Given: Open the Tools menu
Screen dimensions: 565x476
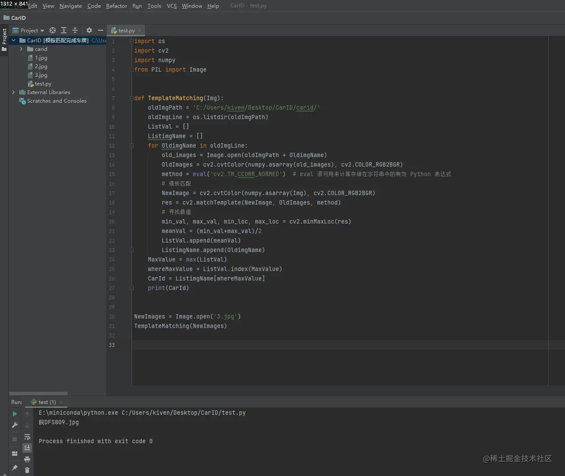Looking at the screenshot, I should tap(154, 6).
